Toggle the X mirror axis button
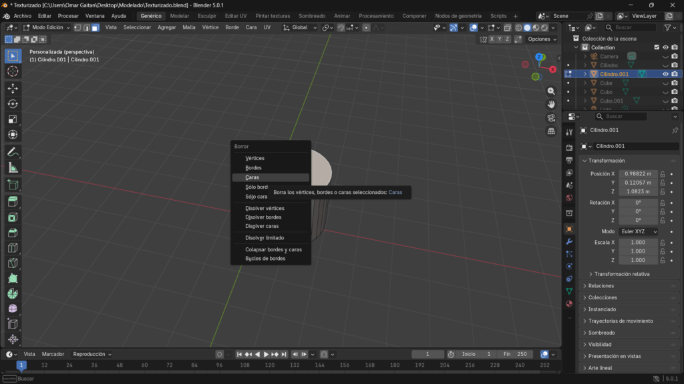This screenshot has height=384, width=684. coord(492,39)
